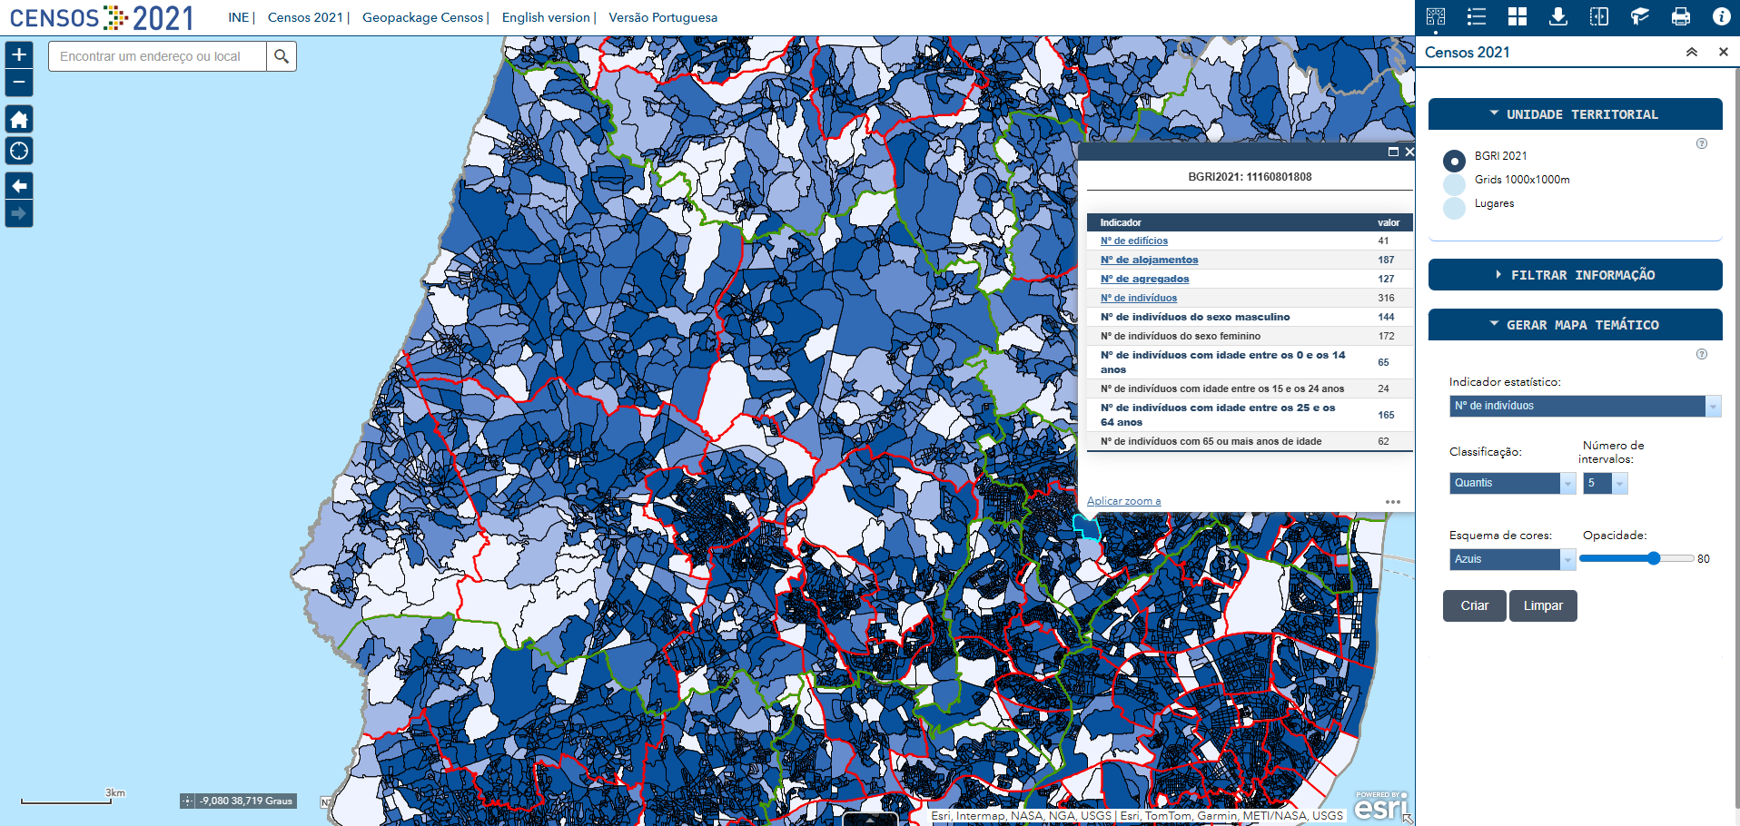The width and height of the screenshot is (1740, 826).
Task: Go to previous map extent
Action: click(19, 186)
